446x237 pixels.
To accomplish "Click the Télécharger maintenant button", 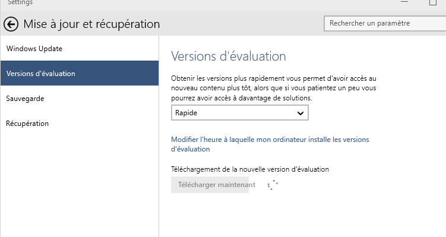I will pyautogui.click(x=210, y=185).
